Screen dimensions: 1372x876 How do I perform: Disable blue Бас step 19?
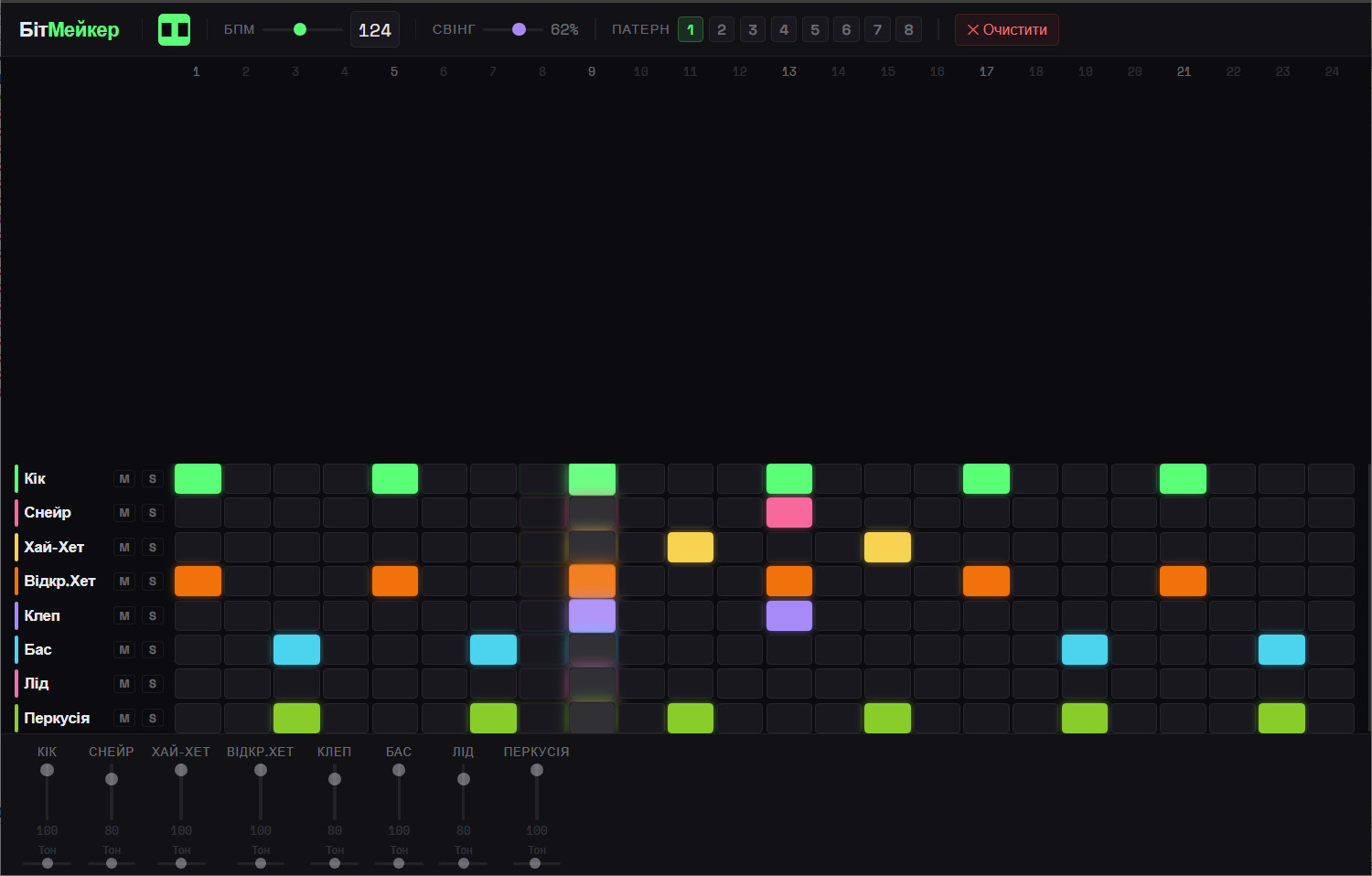[x=1085, y=649]
